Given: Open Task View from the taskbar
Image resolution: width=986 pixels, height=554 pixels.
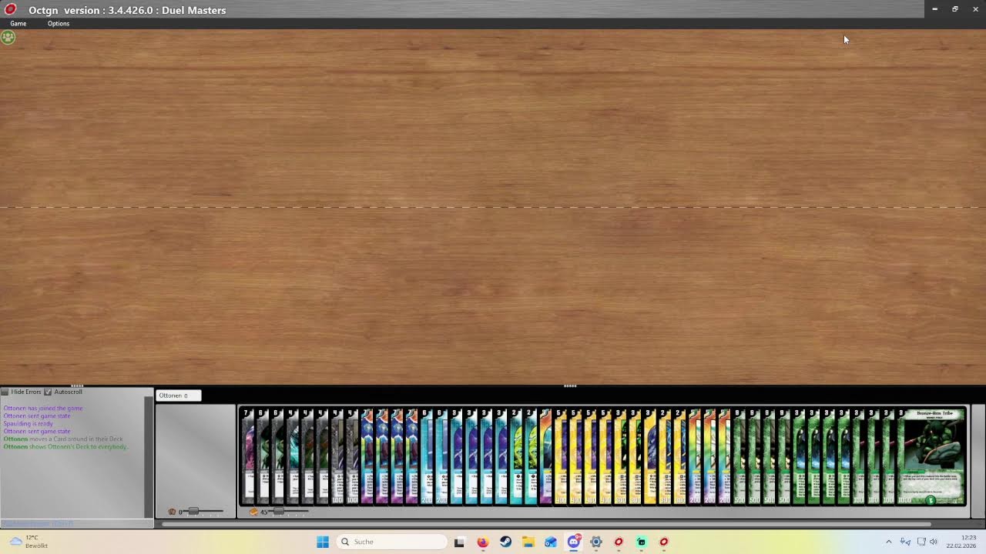Looking at the screenshot, I should pos(459,542).
